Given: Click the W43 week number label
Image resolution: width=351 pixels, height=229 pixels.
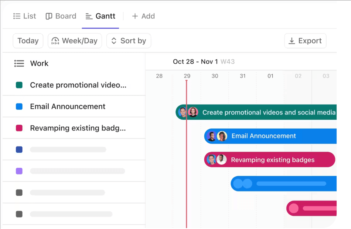Looking at the screenshot, I should click(x=227, y=62).
